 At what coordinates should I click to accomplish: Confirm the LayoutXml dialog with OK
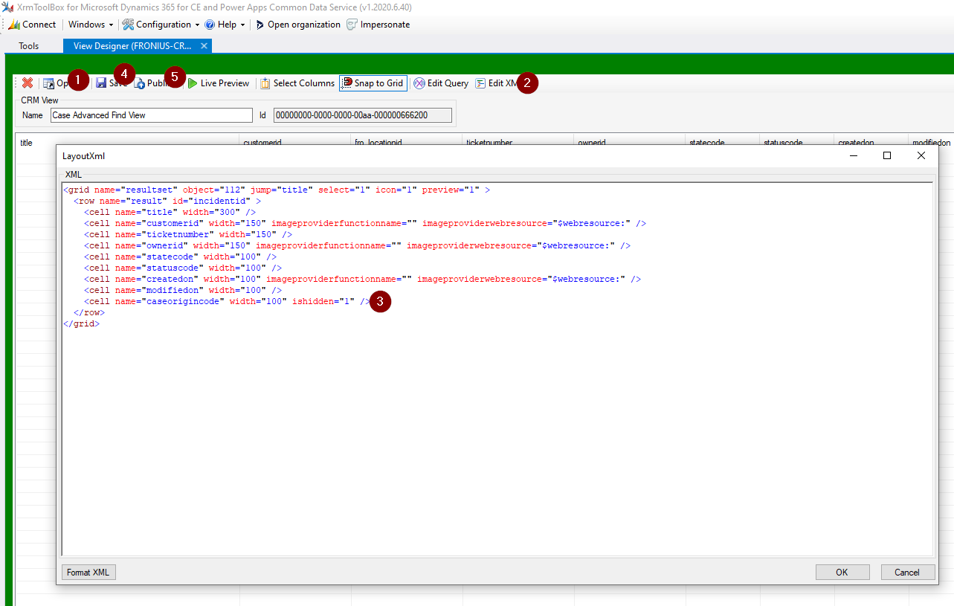pos(842,572)
